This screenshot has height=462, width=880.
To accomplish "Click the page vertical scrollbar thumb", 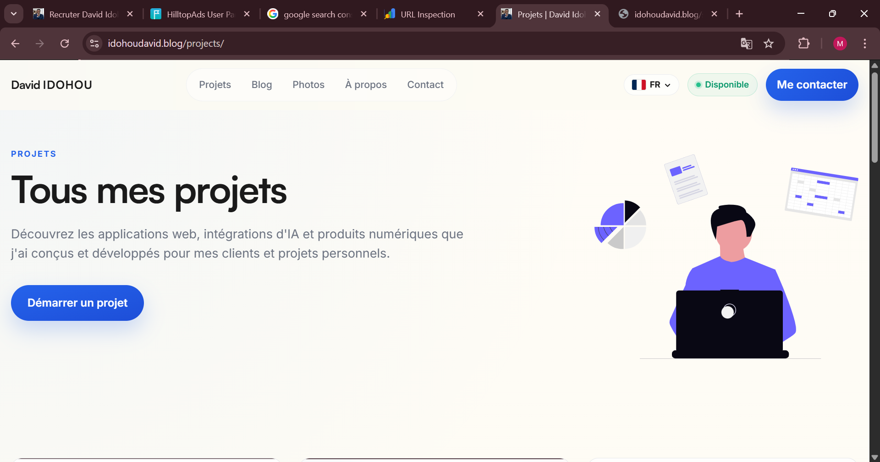I will [874, 117].
